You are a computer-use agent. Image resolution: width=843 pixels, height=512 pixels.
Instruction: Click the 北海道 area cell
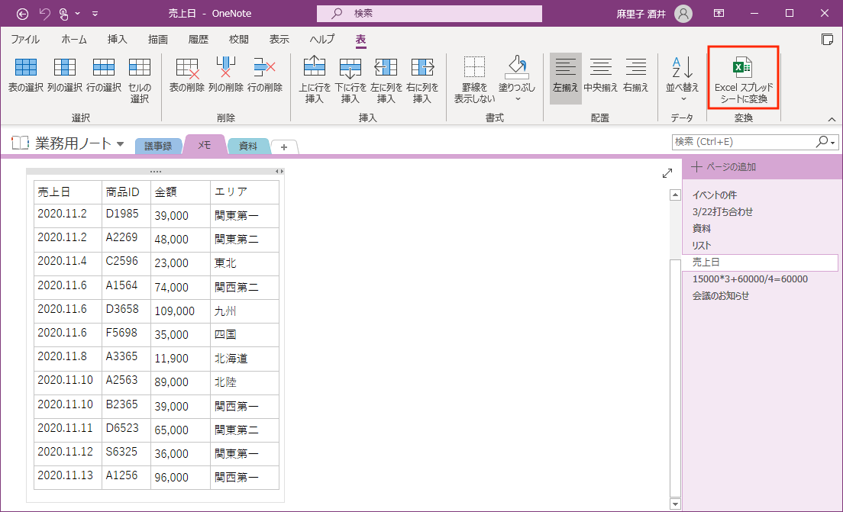pos(244,359)
